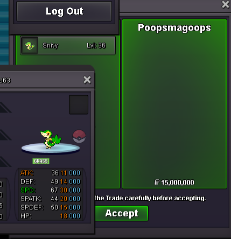This screenshot has width=231, height=239.
Task: Select the Snivy Lvl 36 trade entry
Action: [x=68, y=46]
